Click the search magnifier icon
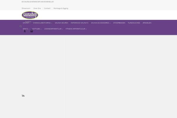Viewport: 177px width, 118px height. (x=21, y=26)
